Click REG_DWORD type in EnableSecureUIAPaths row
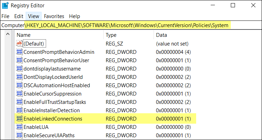 (121, 135)
